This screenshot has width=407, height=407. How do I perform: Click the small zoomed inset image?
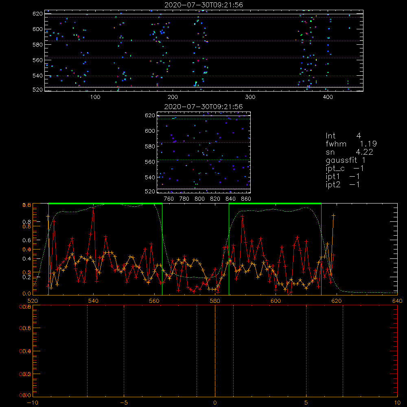[204, 152]
